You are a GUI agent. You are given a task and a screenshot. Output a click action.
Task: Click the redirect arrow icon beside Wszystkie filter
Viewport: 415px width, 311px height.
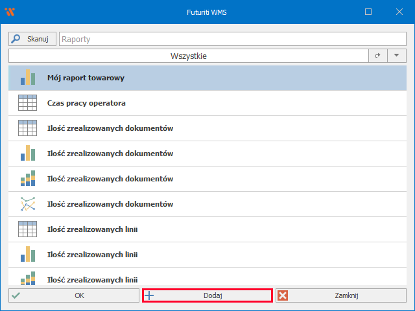(x=377, y=56)
